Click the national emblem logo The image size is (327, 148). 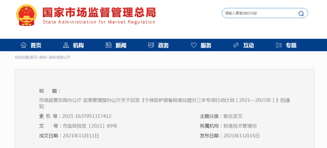point(26,15)
